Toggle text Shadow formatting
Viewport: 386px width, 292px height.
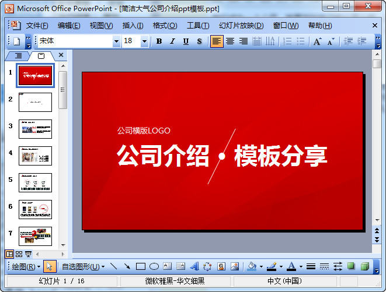click(x=199, y=41)
